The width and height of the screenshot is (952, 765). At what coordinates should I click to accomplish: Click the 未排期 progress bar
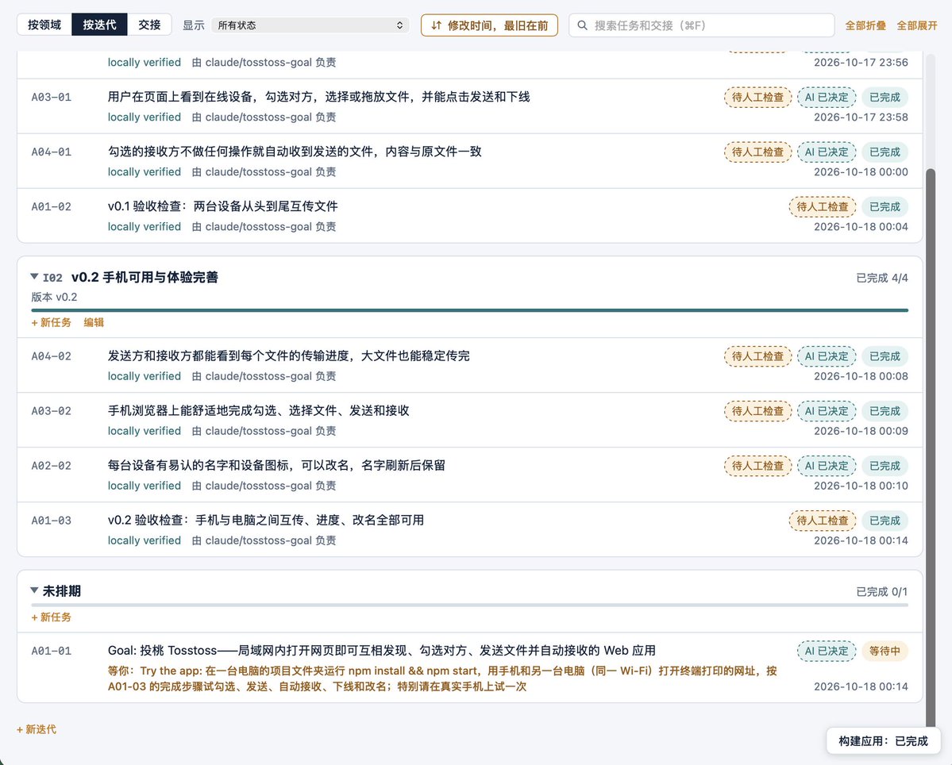tap(470, 605)
